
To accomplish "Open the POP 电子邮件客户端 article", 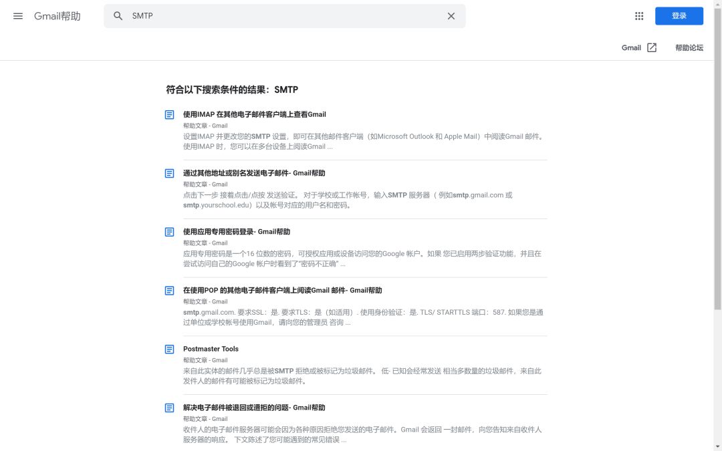I will point(282,291).
